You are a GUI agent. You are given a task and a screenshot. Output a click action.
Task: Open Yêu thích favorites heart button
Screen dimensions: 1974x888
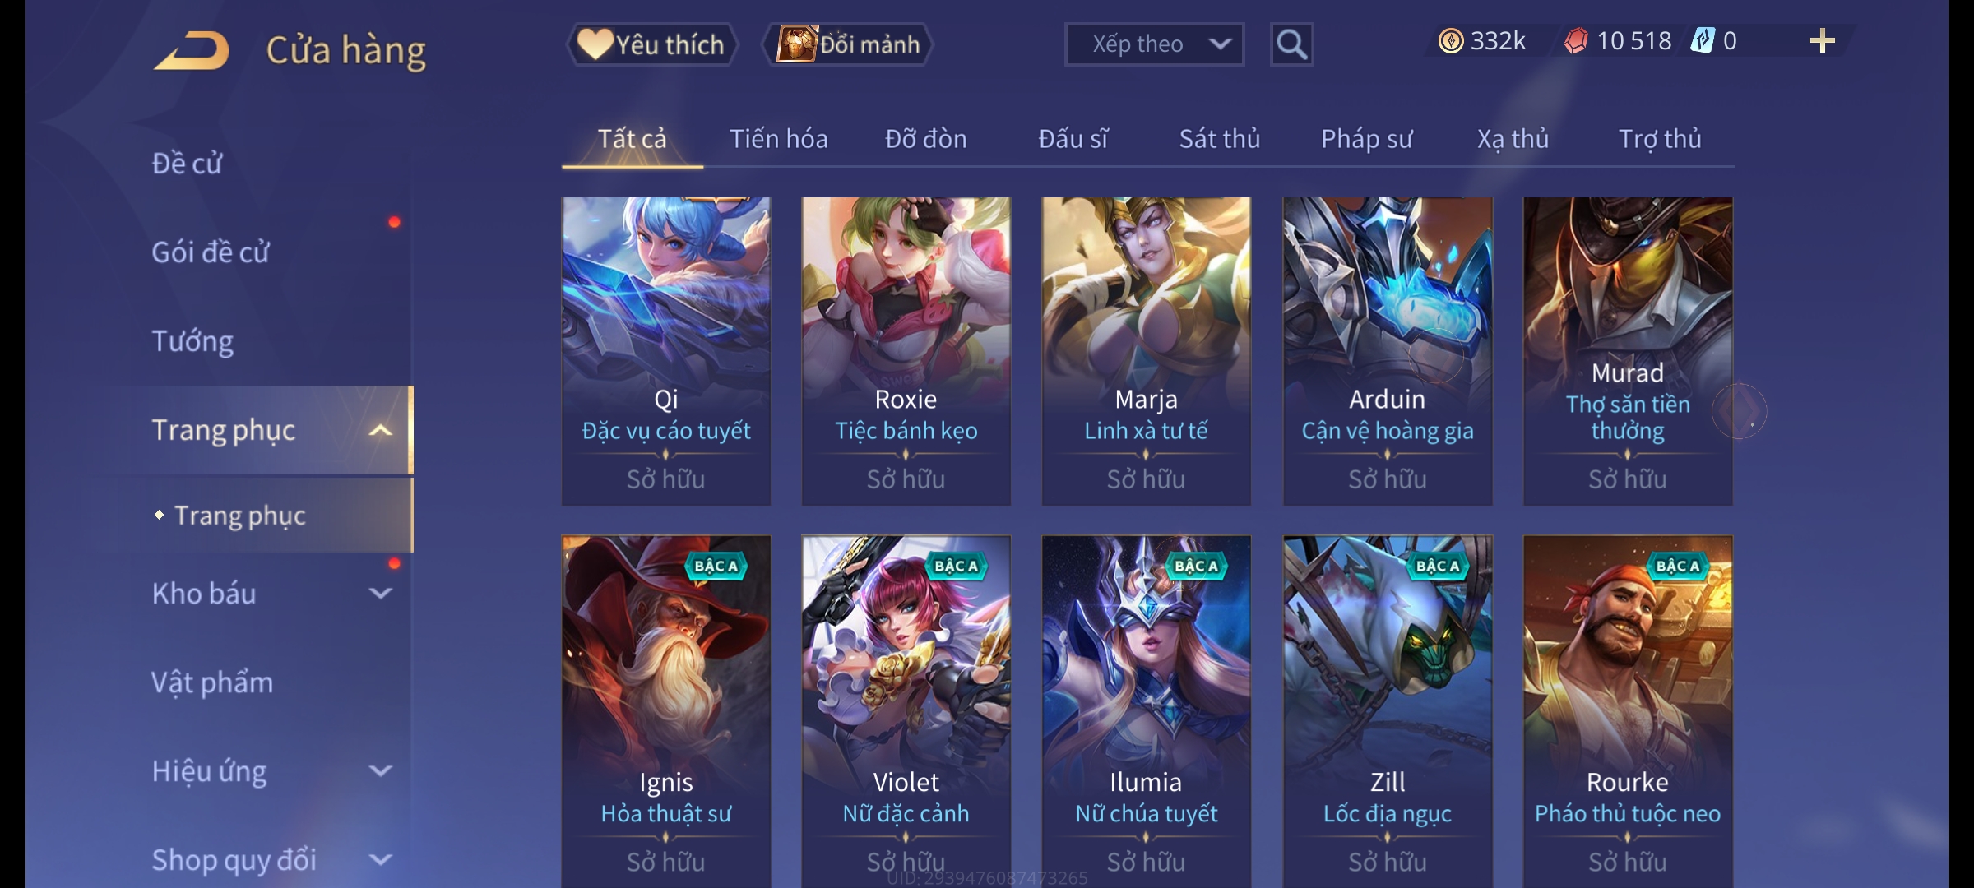click(x=651, y=44)
